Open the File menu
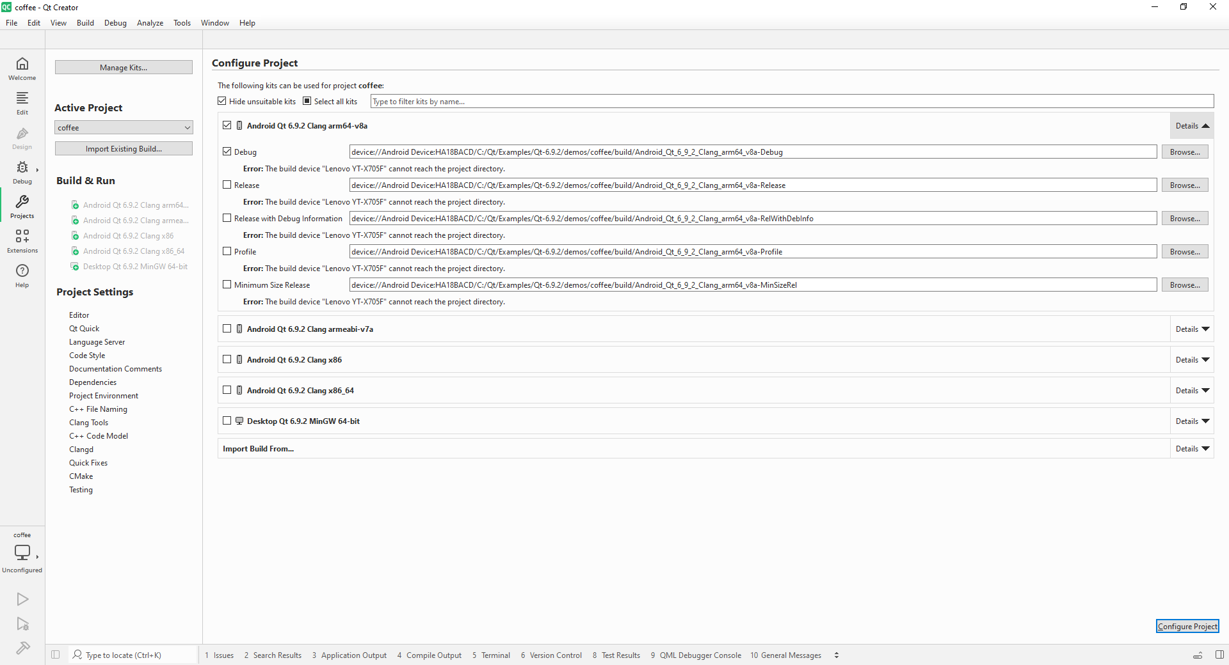The image size is (1229, 665). [12, 23]
